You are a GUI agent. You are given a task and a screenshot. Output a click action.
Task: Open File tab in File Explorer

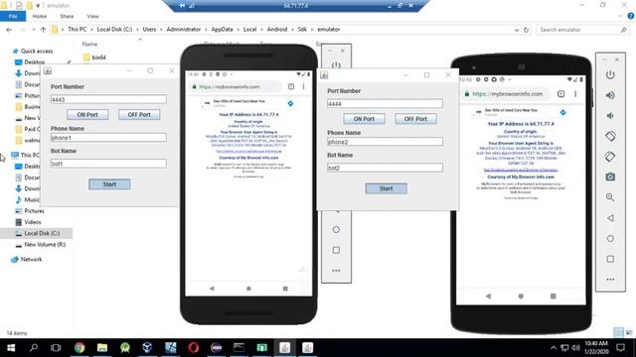tap(13, 16)
